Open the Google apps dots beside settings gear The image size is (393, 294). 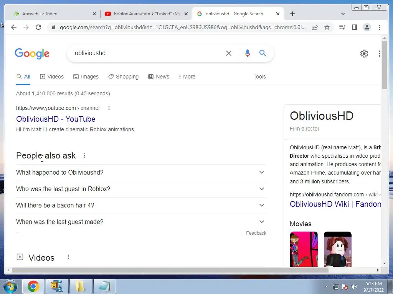click(379, 54)
